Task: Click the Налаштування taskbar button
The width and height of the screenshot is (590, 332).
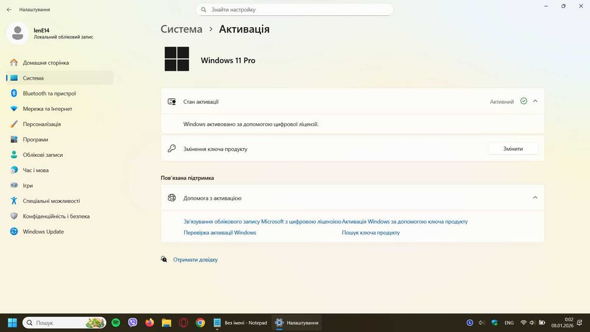Action: click(x=297, y=323)
